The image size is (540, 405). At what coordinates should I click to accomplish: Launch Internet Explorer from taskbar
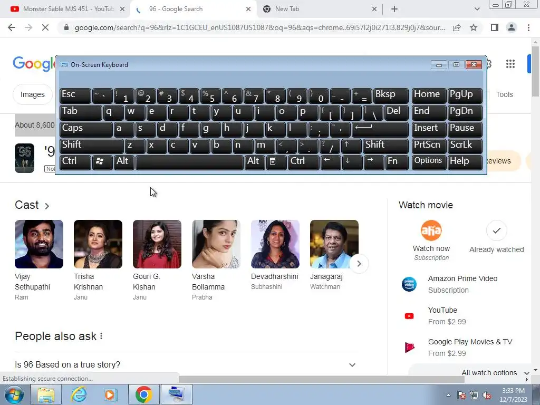pos(79,394)
